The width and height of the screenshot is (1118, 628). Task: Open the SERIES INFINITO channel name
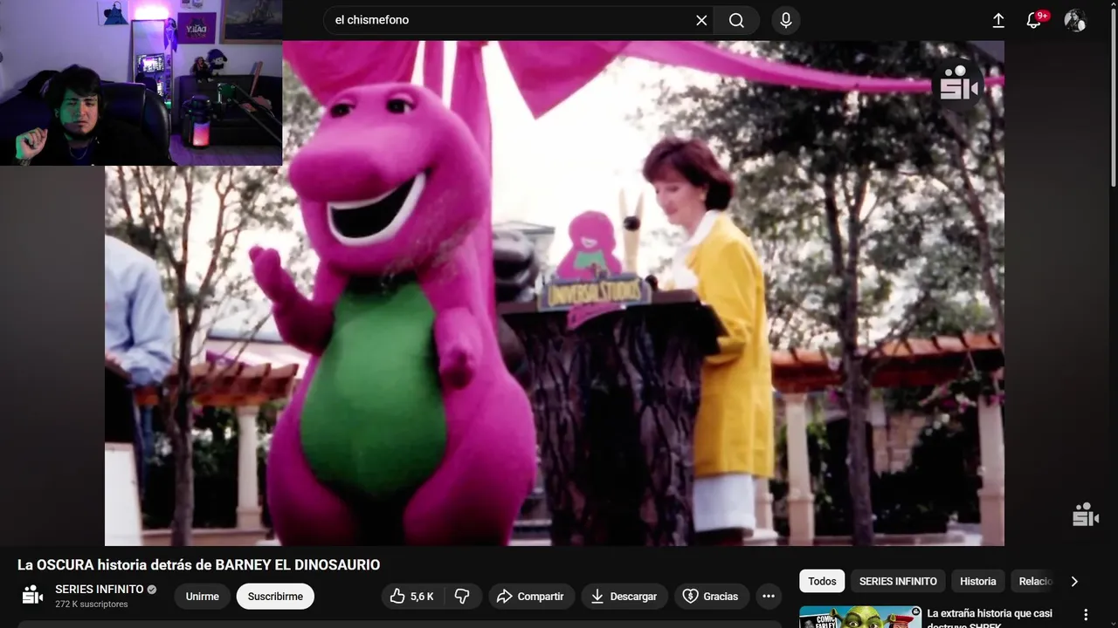pos(99,590)
